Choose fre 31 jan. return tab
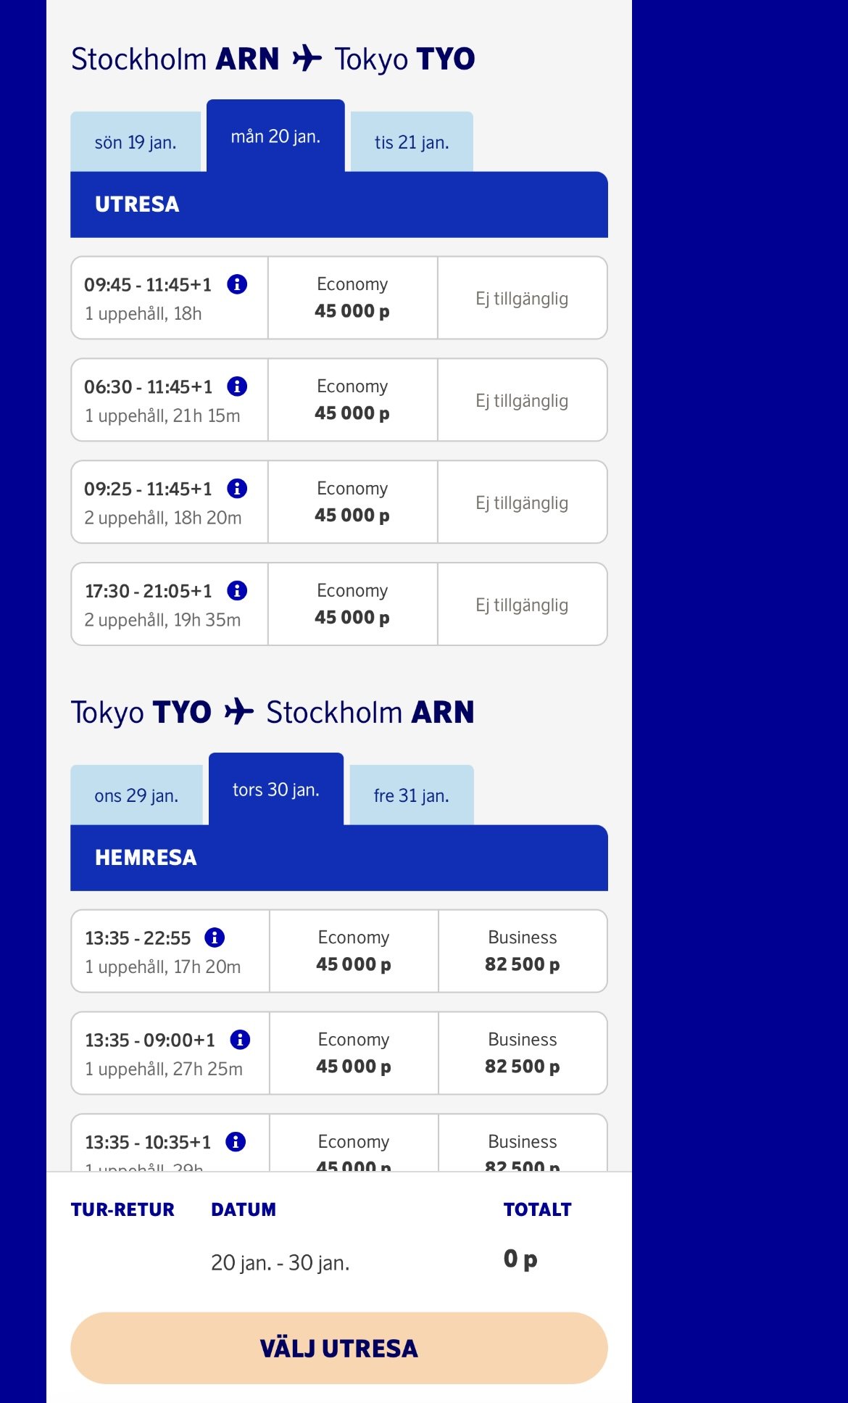 pos(412,795)
